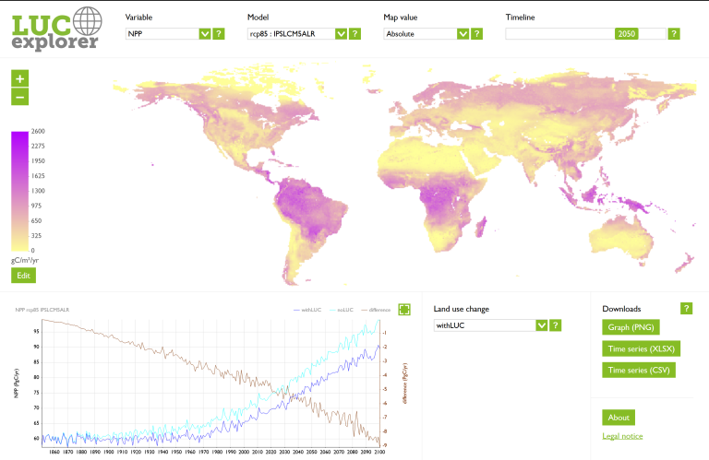Open the Land use change withLUC dropdown
Image resolution: width=709 pixels, height=460 pixels.
coord(491,325)
